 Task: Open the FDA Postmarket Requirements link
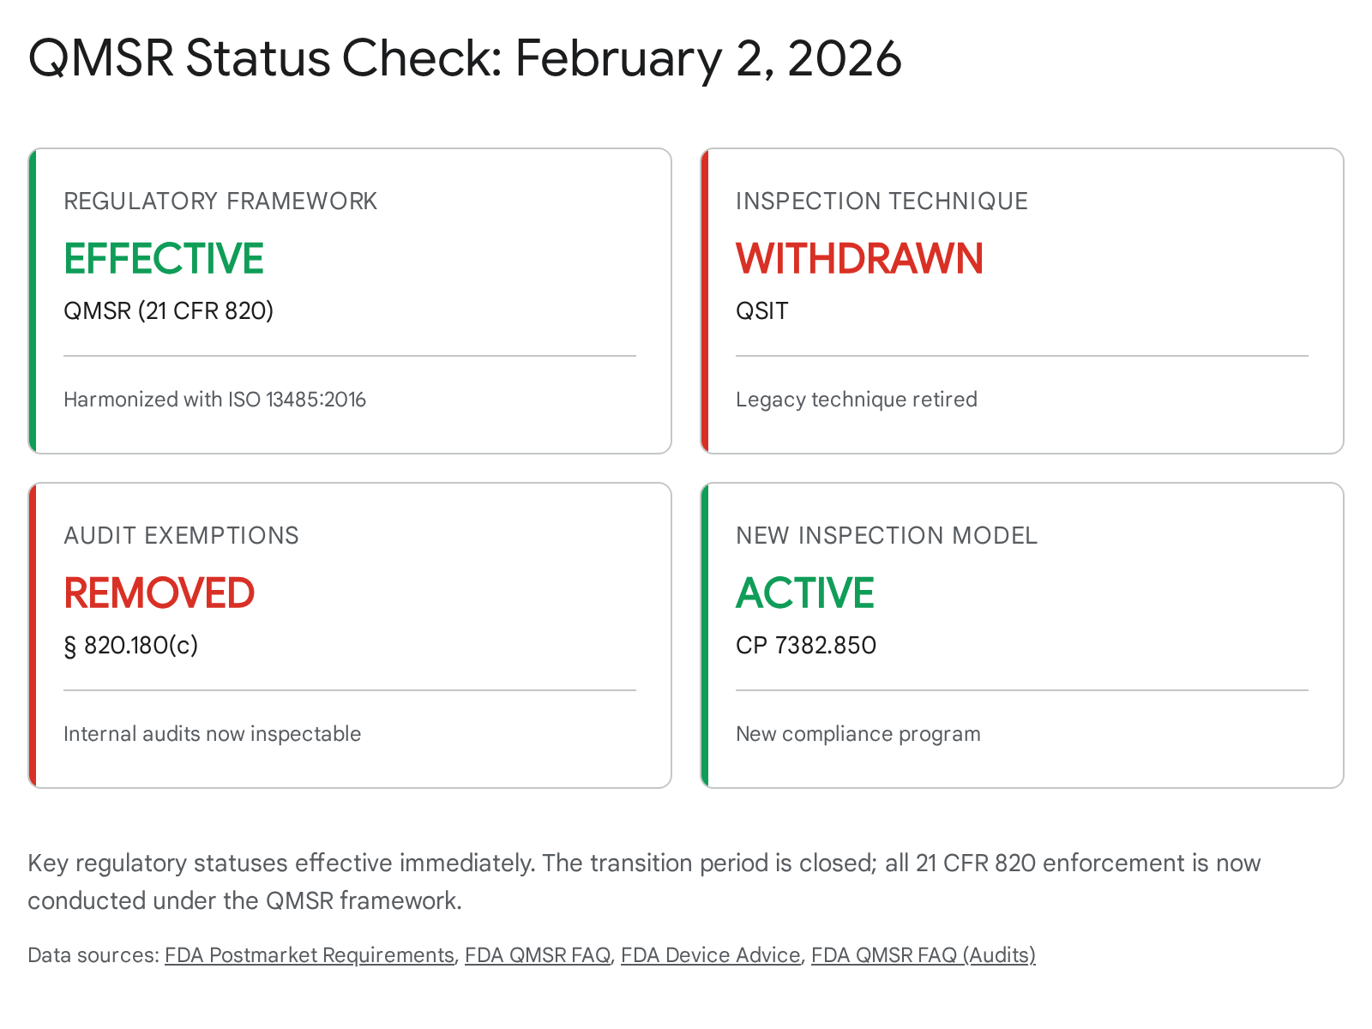(x=309, y=955)
